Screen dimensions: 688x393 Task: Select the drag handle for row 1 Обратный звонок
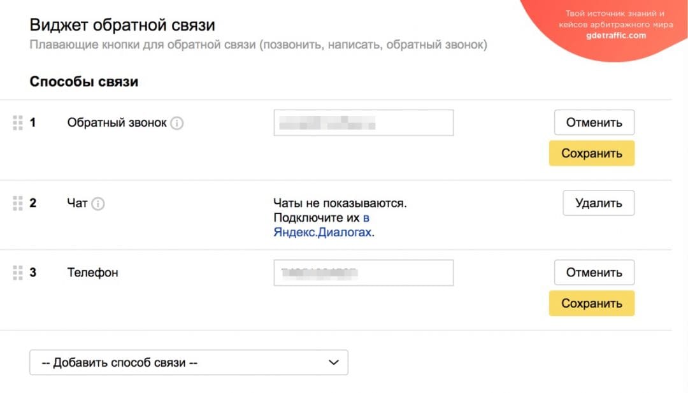coord(18,122)
